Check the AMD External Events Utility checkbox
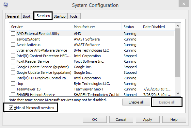 click(x=13, y=34)
